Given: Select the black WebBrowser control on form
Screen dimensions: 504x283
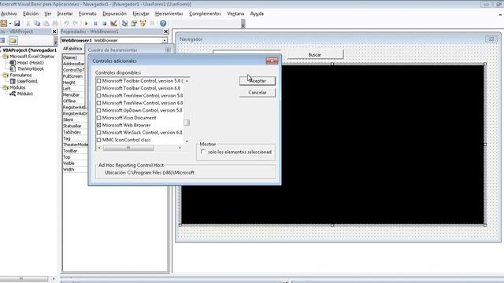Looking at the screenshot, I should (x=332, y=145).
